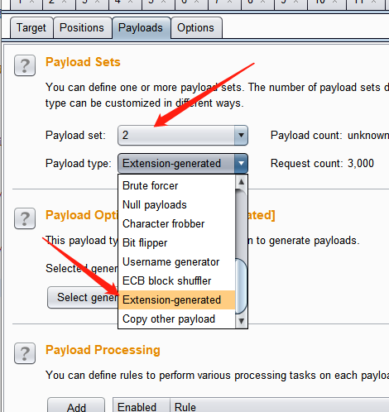Click the Add processing rule button
The width and height of the screenshot is (389, 412).
[76, 406]
